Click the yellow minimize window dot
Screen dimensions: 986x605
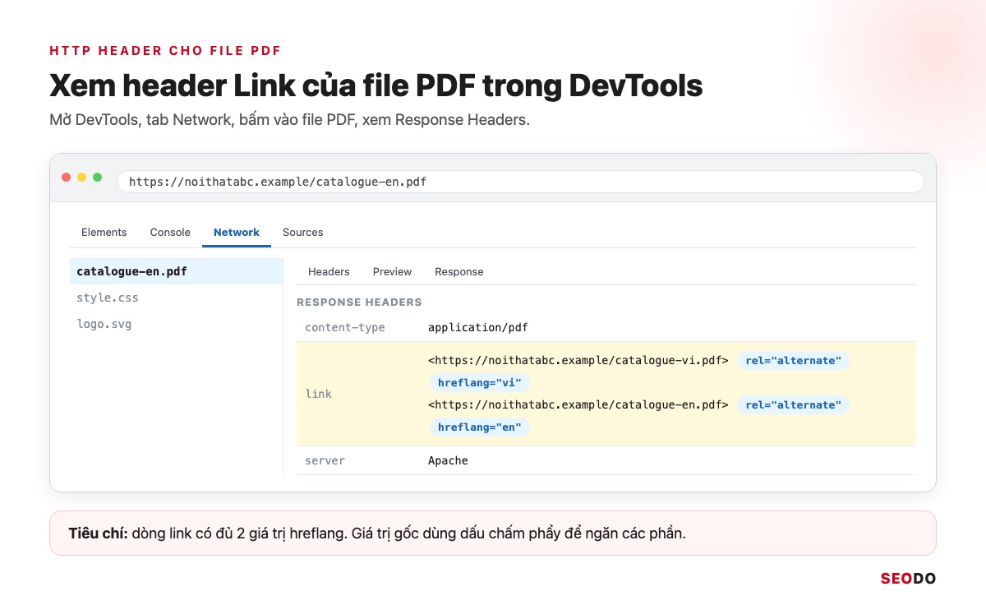coord(82,178)
